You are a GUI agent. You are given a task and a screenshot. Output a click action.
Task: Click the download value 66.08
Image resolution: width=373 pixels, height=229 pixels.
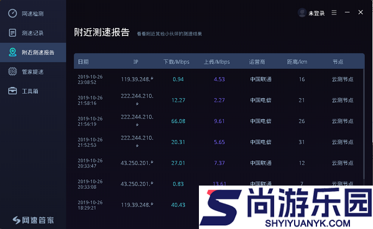point(178,121)
